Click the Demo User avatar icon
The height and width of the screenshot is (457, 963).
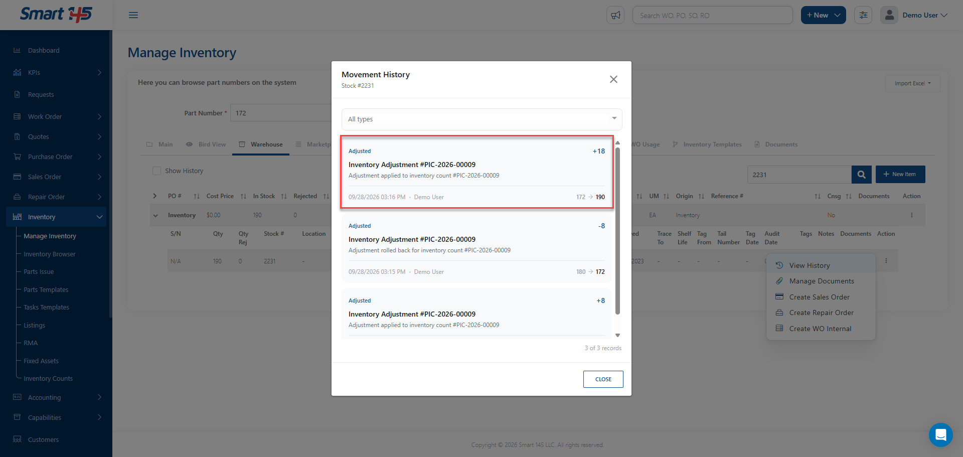point(889,15)
